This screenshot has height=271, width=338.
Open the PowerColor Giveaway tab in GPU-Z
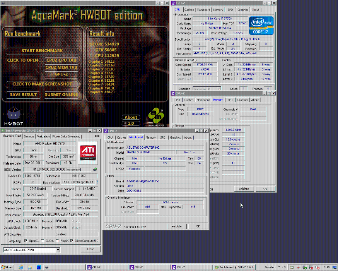click(x=66, y=136)
